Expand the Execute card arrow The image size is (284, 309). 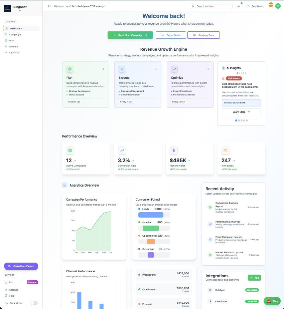point(155,69)
